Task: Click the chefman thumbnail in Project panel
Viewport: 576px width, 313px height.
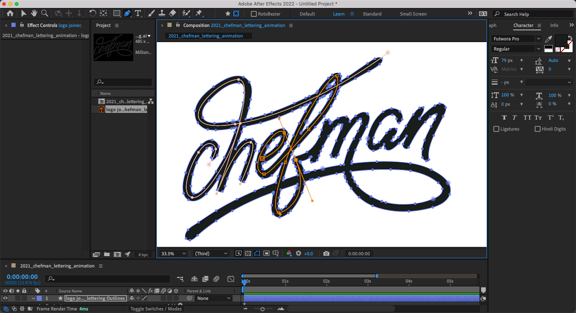Action: click(x=113, y=47)
